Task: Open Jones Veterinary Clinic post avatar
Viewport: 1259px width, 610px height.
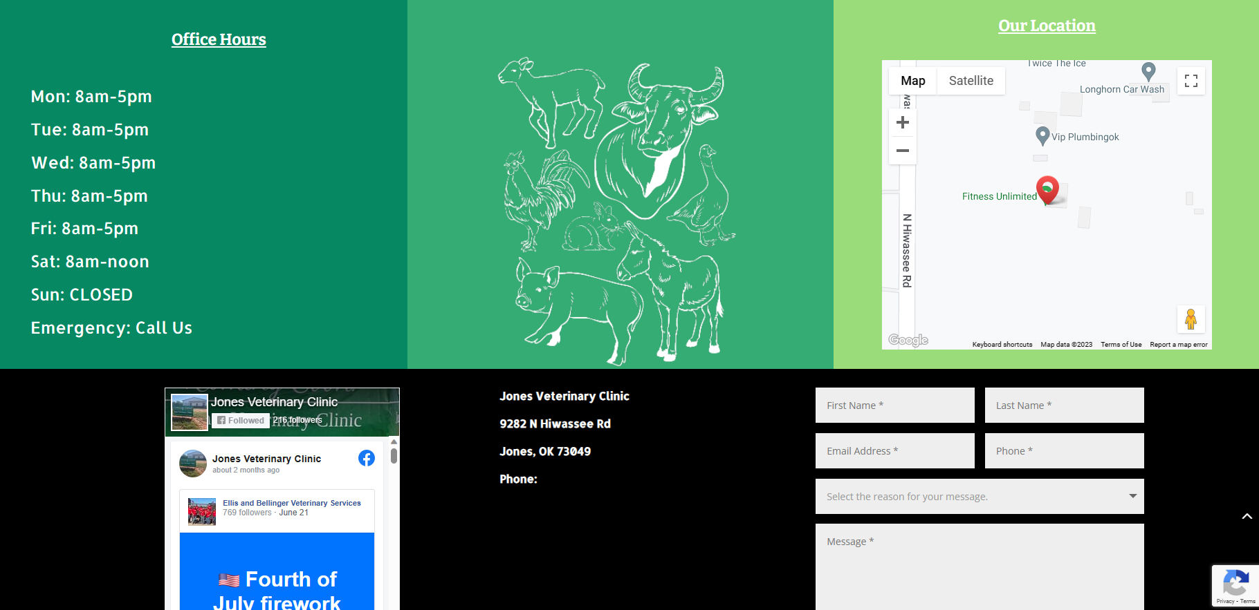Action: (193, 464)
